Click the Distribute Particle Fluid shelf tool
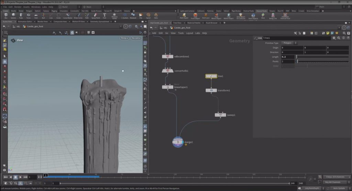Image resolution: width=352 pixels, height=191 pixels. click(x=285, y=16)
